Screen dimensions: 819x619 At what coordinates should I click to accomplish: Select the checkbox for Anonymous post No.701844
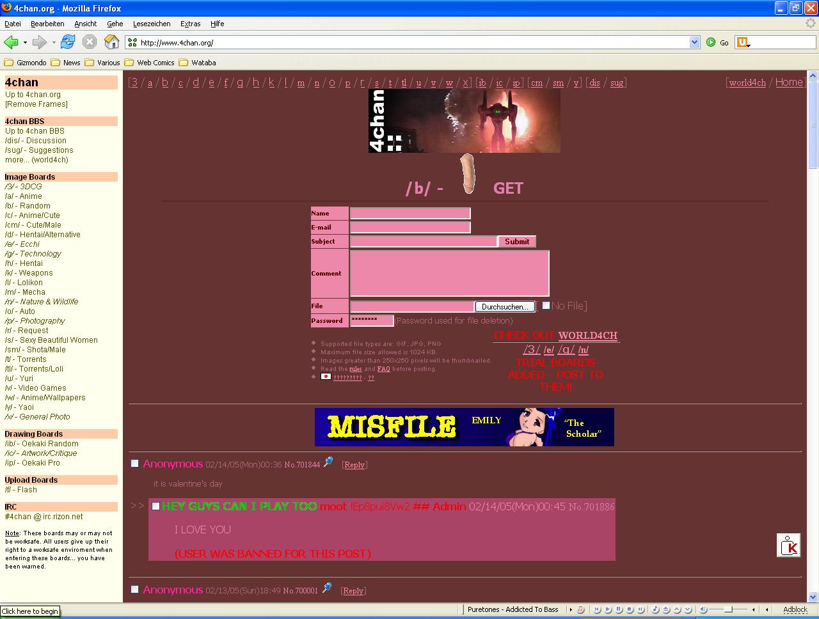[x=135, y=464]
